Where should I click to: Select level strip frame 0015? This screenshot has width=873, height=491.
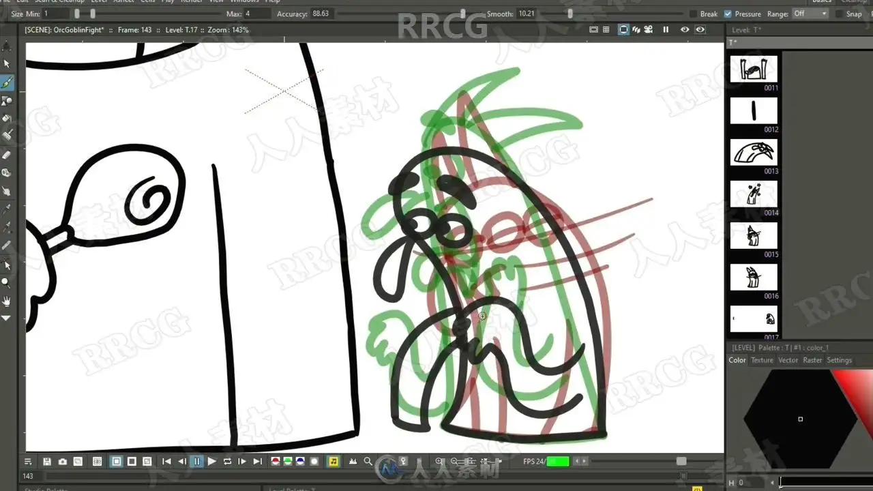point(754,235)
